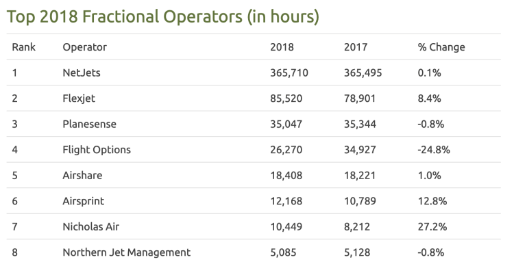The width and height of the screenshot is (514, 279).
Task: Click the rank number 8 cell
Action: pyautogui.click(x=15, y=252)
